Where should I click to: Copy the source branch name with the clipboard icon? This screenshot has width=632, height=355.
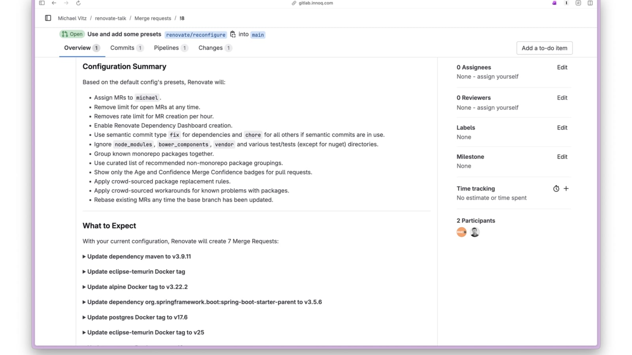click(233, 34)
